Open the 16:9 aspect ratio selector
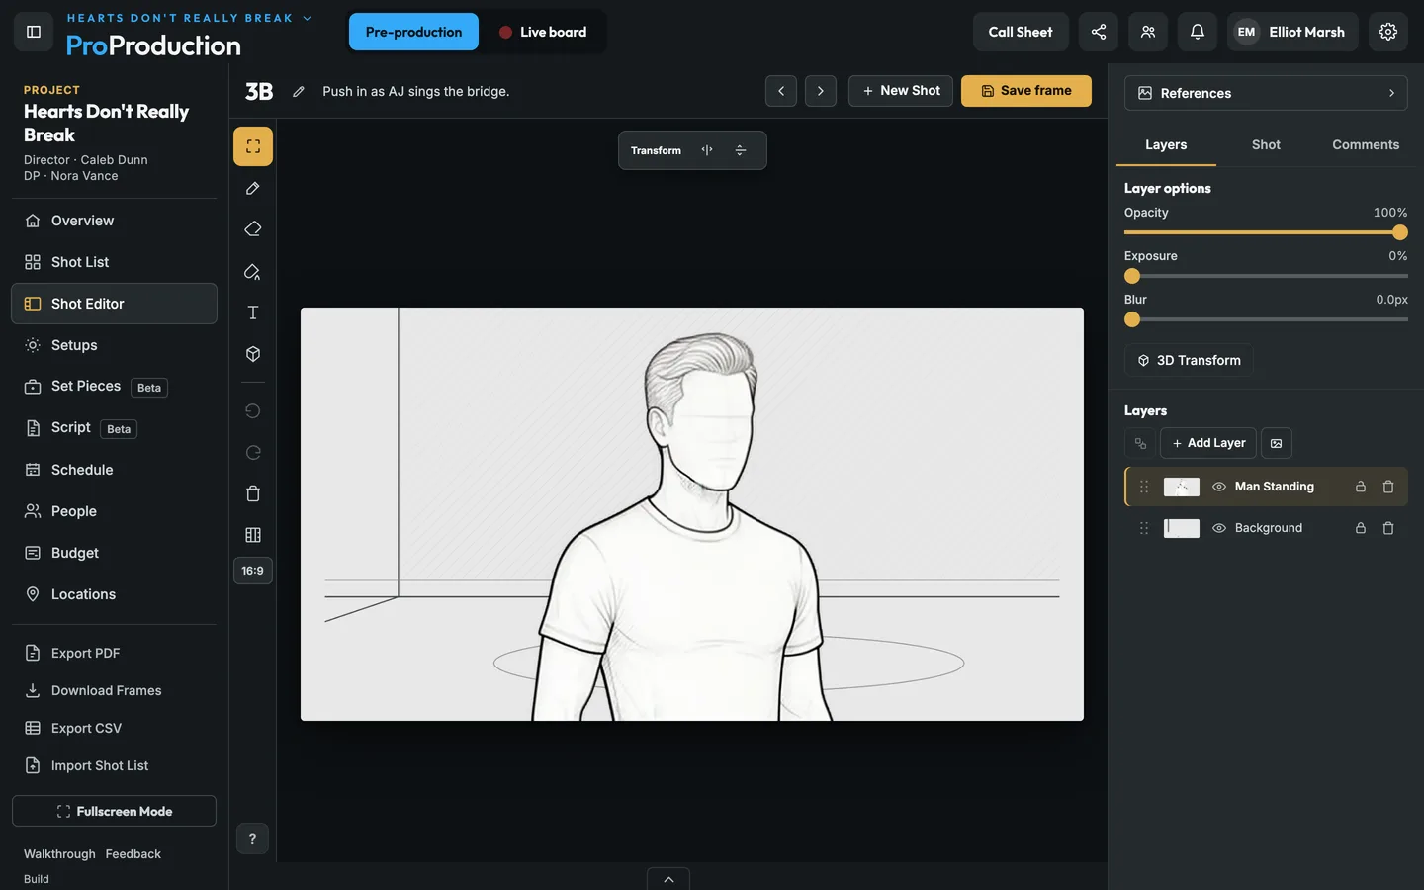 pyautogui.click(x=253, y=571)
